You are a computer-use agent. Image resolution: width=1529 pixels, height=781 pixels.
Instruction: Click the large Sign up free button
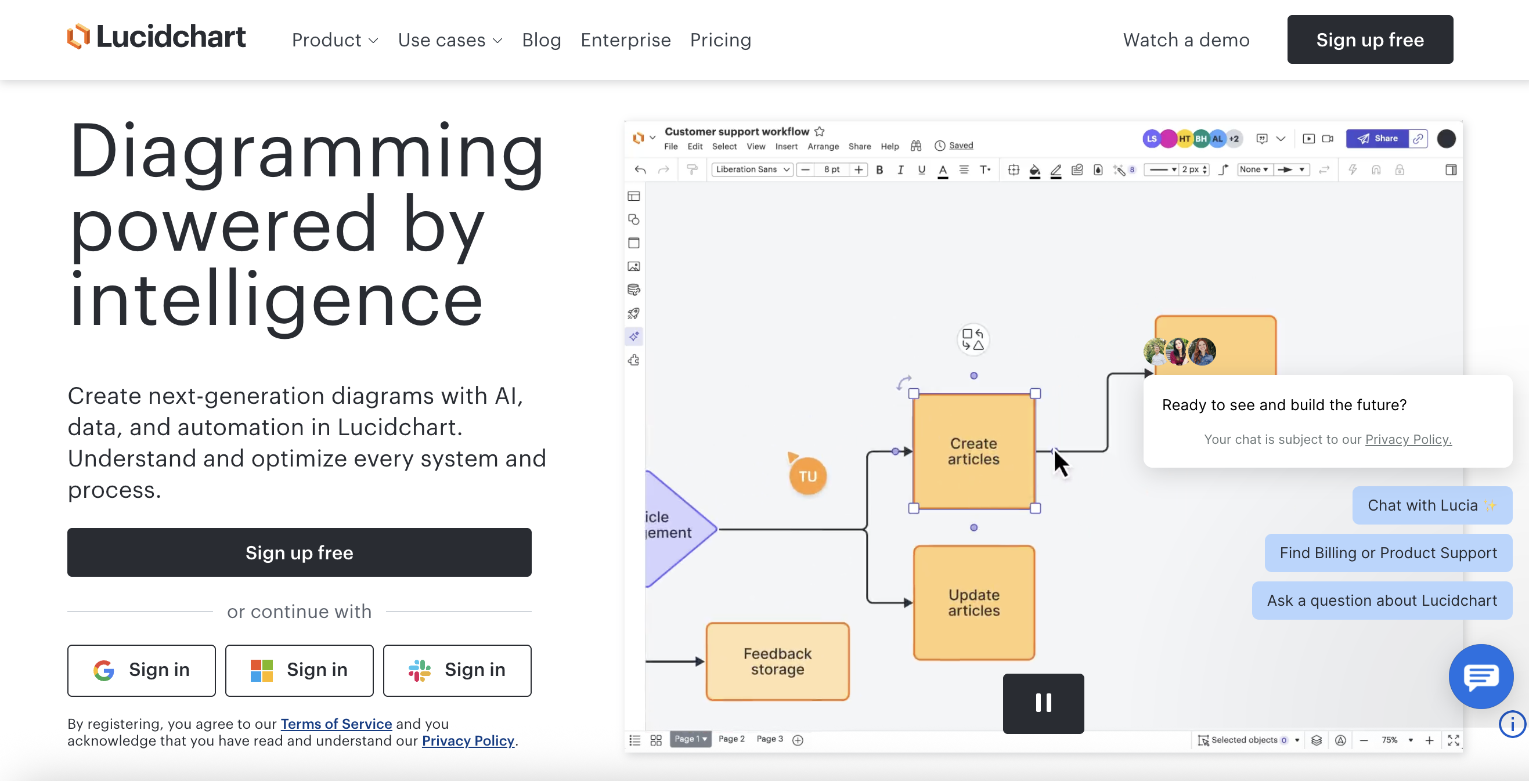pyautogui.click(x=299, y=552)
